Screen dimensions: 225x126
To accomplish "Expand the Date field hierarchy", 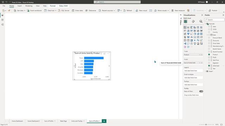I will point(207,35).
